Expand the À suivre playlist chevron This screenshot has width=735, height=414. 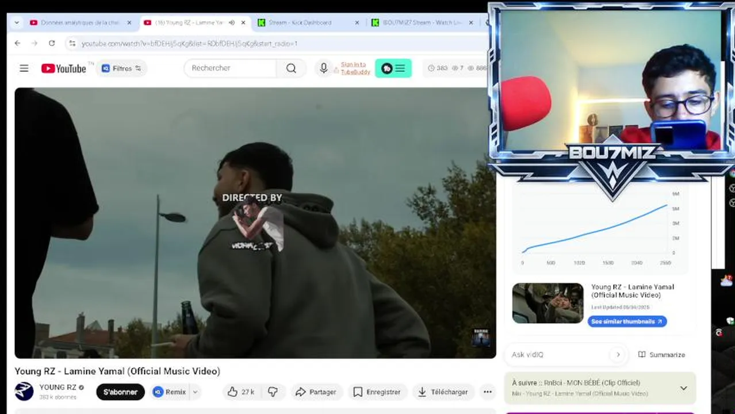(x=683, y=388)
